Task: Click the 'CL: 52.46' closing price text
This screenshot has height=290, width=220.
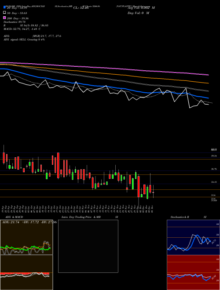Action: point(81,8)
